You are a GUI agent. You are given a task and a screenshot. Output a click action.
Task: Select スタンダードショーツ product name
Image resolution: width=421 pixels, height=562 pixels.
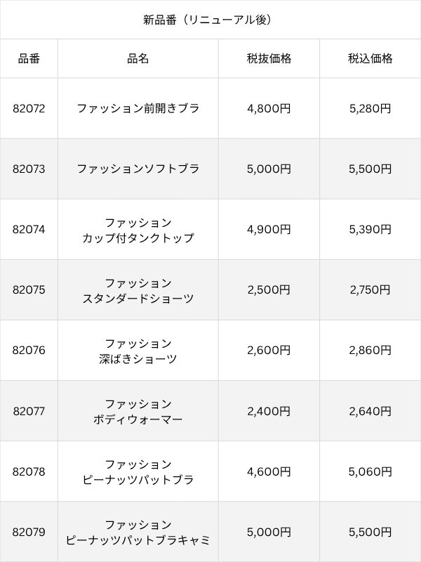click(138, 298)
